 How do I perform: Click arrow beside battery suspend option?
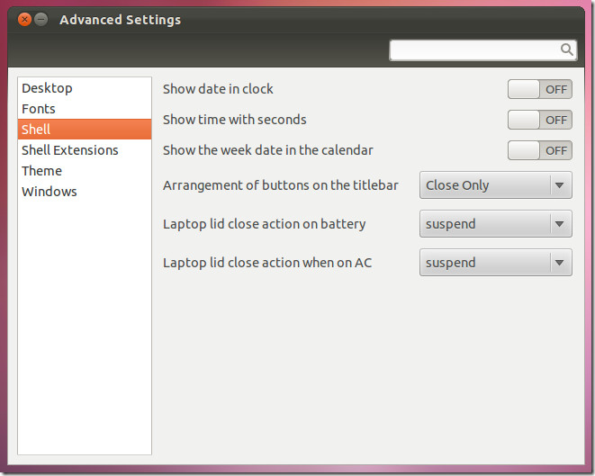coord(559,224)
